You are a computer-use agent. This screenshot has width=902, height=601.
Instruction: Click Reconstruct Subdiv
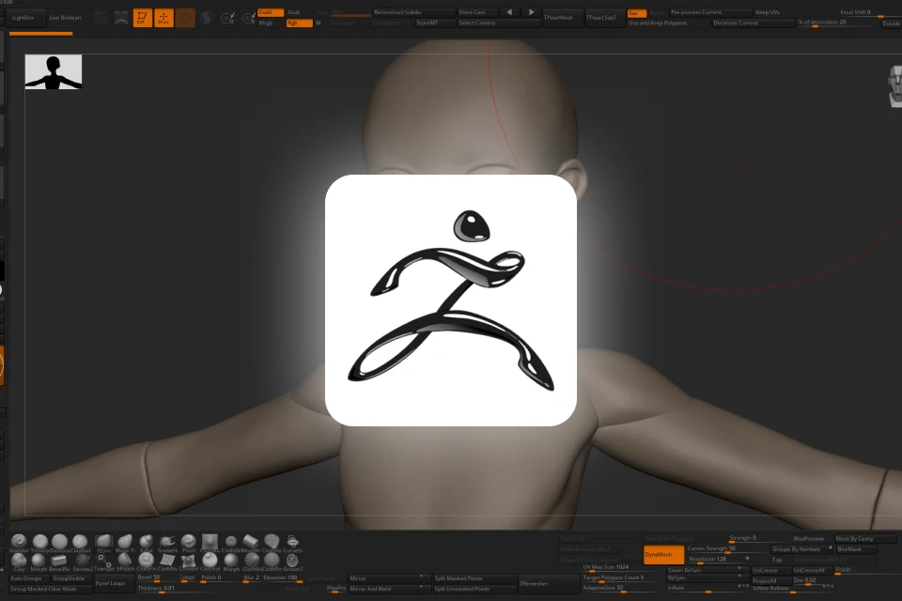click(412, 12)
